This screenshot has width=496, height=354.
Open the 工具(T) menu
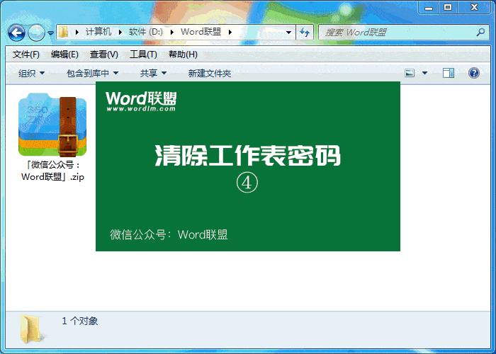click(x=143, y=55)
